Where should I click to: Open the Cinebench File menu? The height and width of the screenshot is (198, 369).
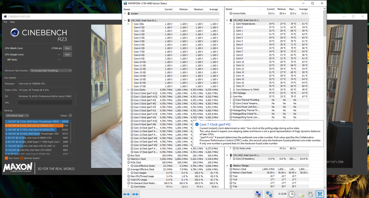[x=5, y=22]
